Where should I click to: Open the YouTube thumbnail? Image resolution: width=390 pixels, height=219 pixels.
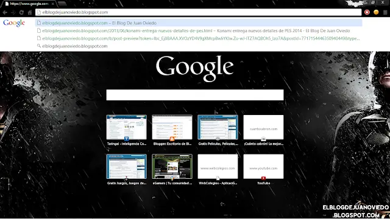coord(263,166)
